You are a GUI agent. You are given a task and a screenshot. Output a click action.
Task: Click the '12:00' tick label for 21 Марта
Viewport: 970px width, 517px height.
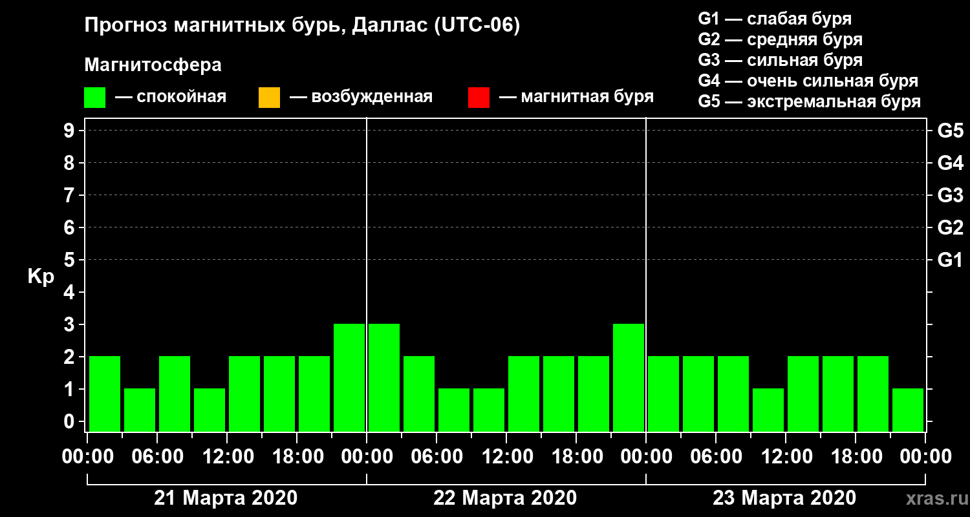228,457
